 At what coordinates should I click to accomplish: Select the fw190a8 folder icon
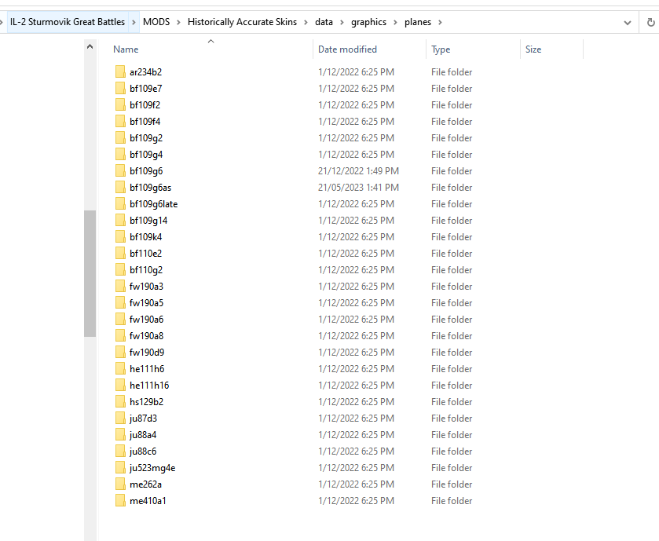pyautogui.click(x=120, y=335)
